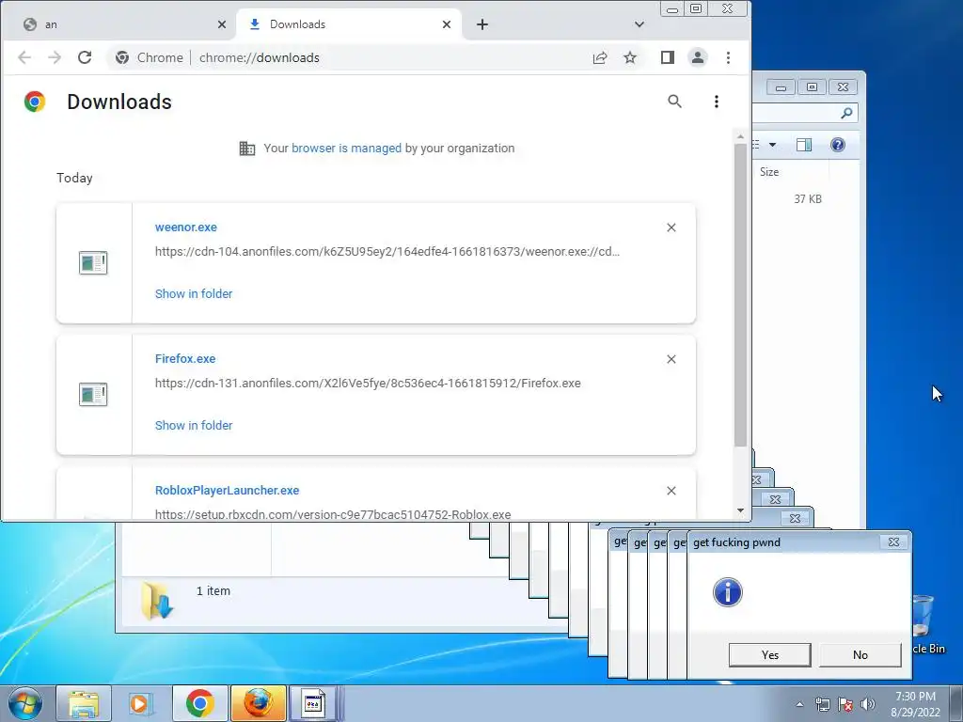This screenshot has height=722, width=963.
Task: Click Firefox.exe file icon thumbnail
Action: point(93,394)
